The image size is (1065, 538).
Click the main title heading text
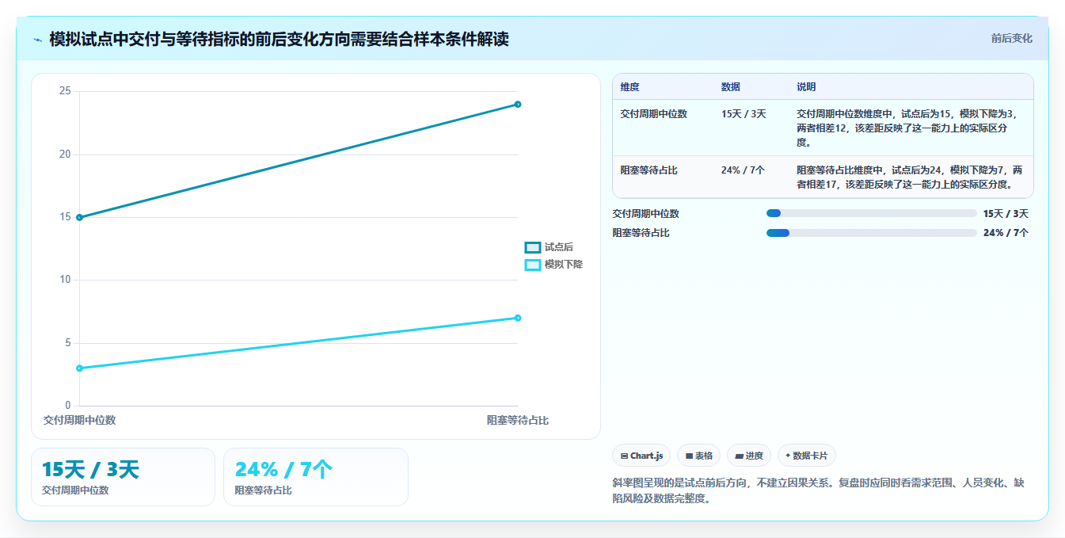pyautogui.click(x=279, y=39)
